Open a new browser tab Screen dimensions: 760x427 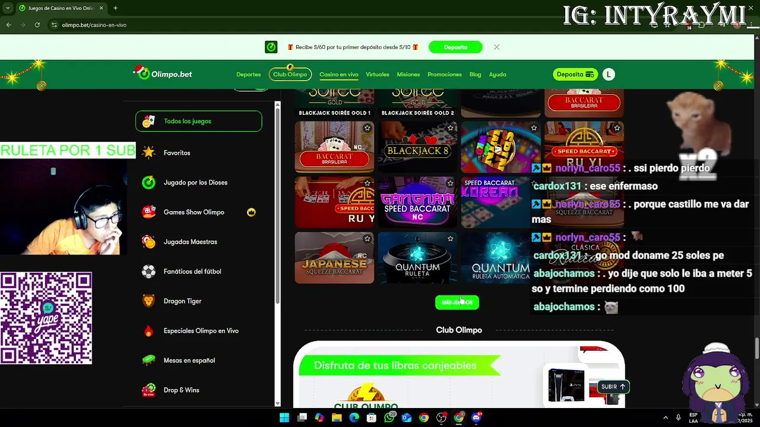(115, 8)
